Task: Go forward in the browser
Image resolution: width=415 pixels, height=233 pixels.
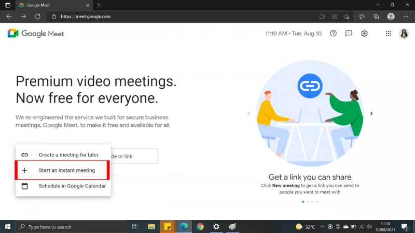Action: [x=23, y=17]
